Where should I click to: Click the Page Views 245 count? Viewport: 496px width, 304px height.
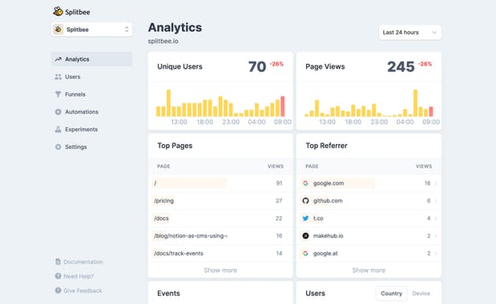point(401,66)
